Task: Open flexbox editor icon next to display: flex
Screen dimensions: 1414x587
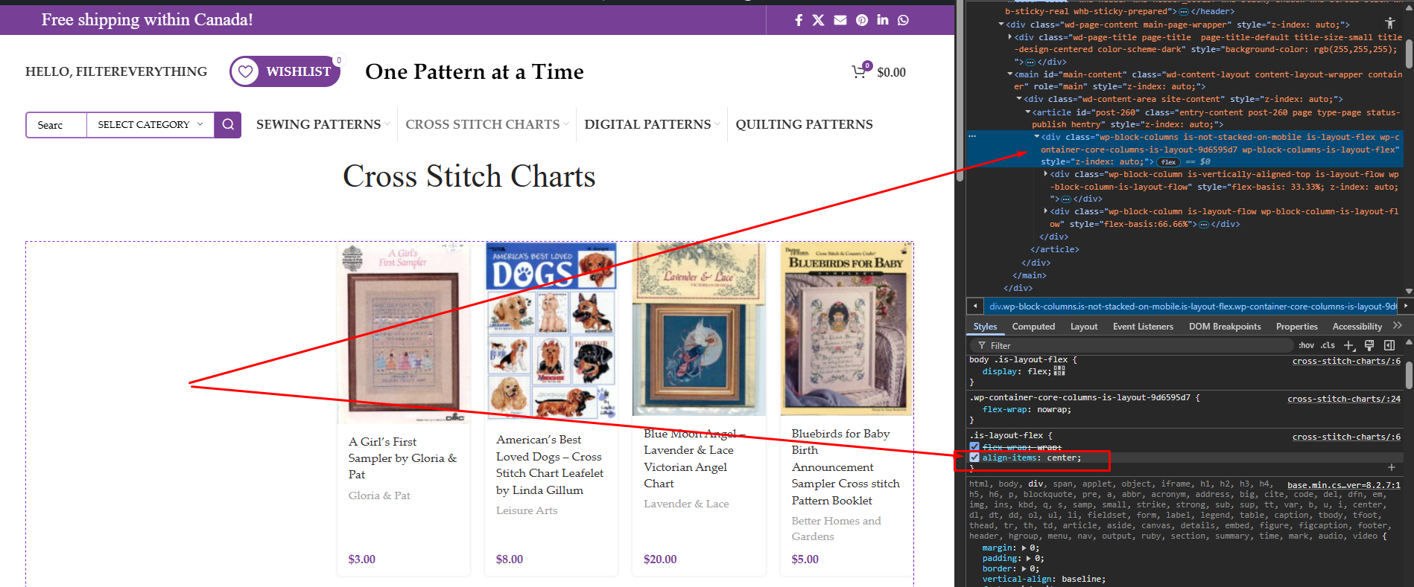Action: tap(1059, 371)
